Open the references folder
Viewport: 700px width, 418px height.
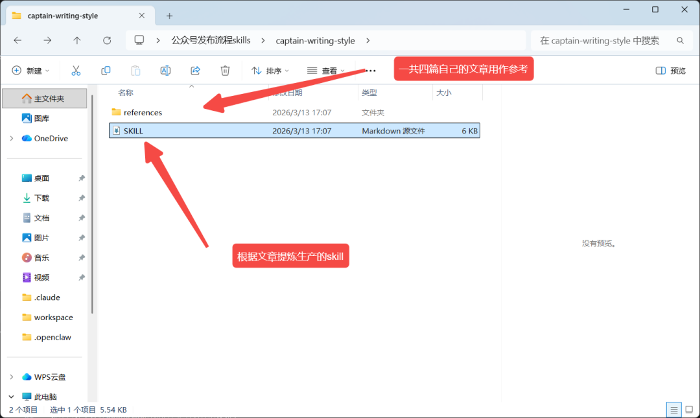coord(143,113)
